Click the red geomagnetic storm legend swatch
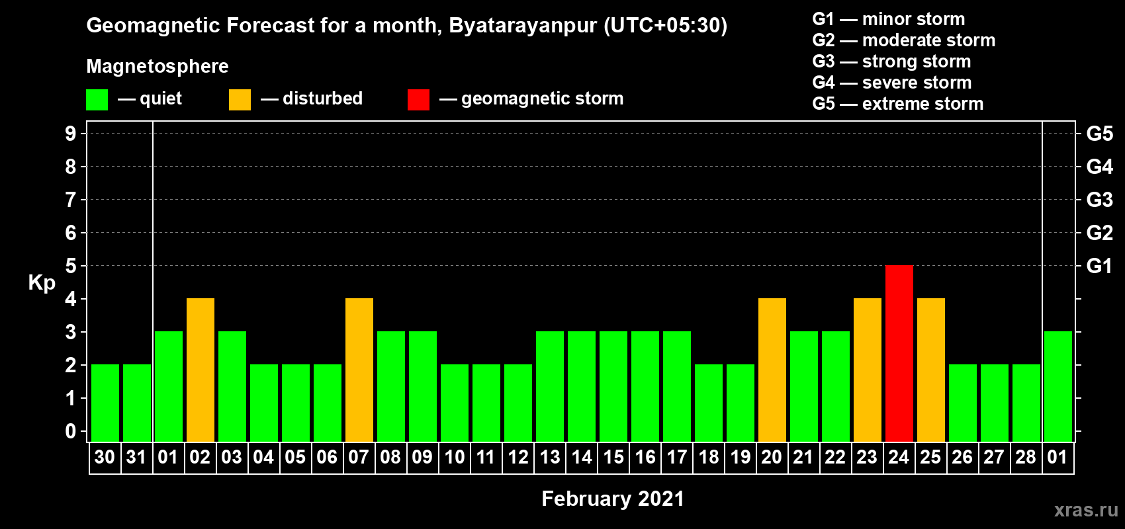 click(x=419, y=100)
